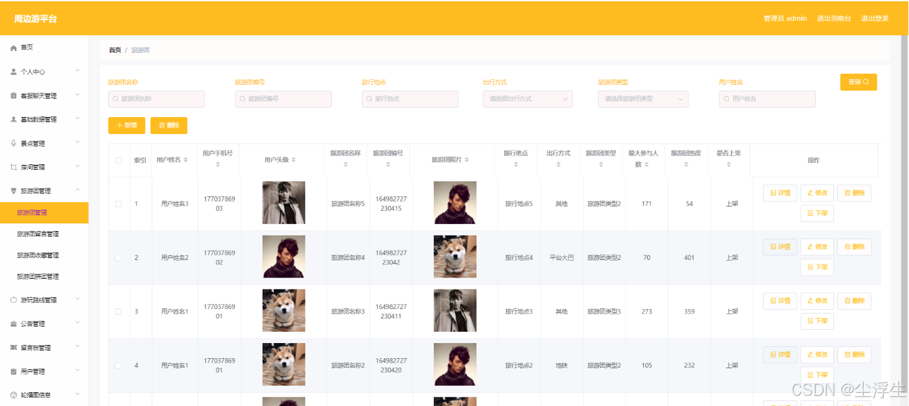
Task: Click 修改 for row 2
Action: [x=817, y=247]
